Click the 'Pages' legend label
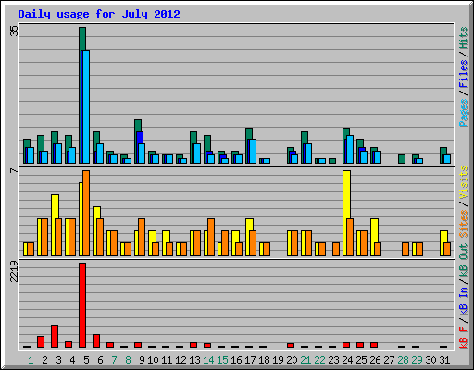This screenshot has width=474, height=370. coord(463,113)
